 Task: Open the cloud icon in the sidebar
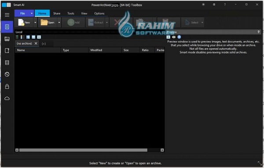pyautogui.click(x=7, y=99)
